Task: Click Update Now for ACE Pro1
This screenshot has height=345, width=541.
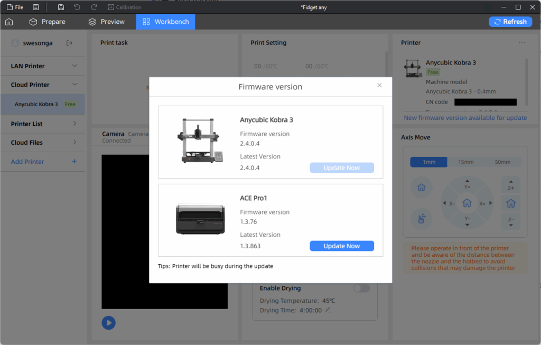Action: tap(341, 246)
